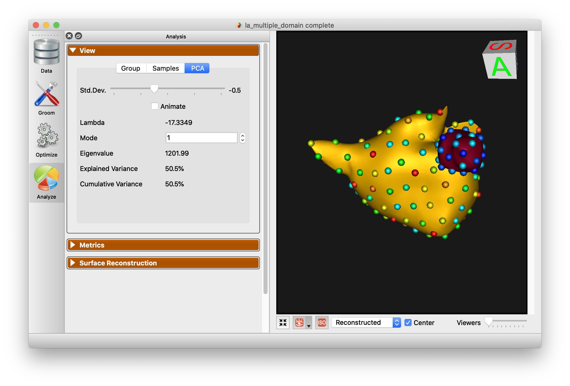Click the Viewers label
Screen dimensions: 570x386
coord(469,323)
